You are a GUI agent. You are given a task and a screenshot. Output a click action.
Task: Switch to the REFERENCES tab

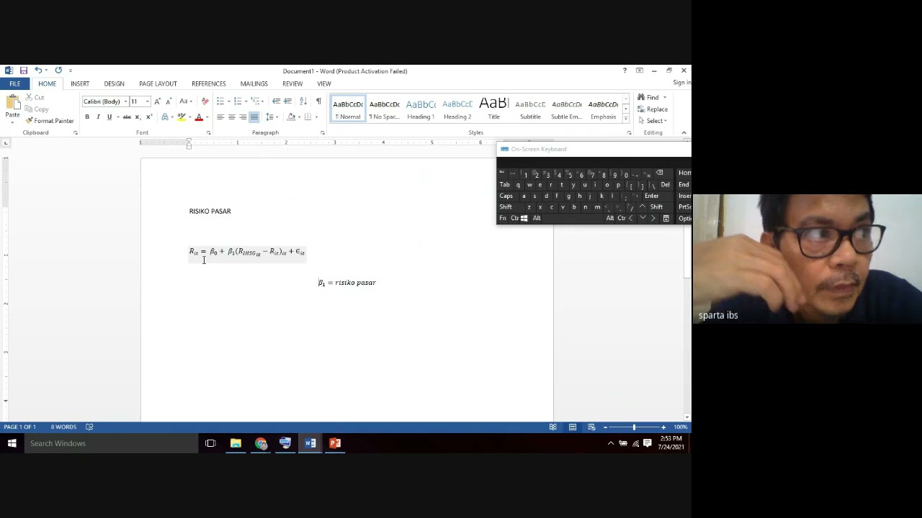click(208, 83)
